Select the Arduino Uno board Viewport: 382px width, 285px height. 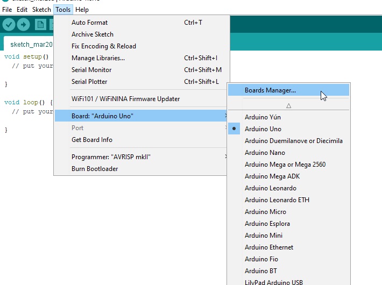coord(289,129)
